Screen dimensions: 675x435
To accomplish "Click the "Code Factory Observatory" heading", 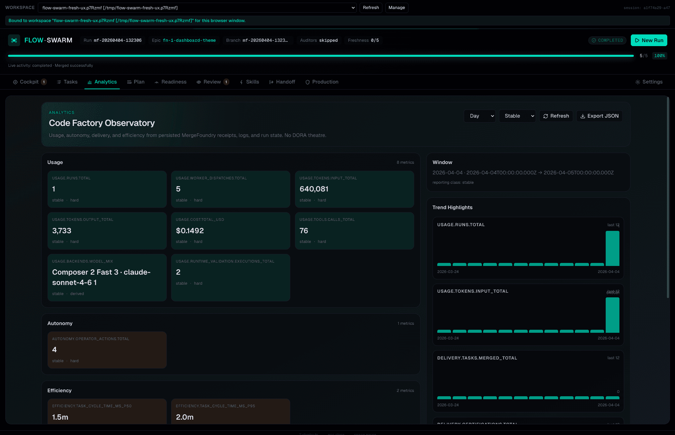I will pyautogui.click(x=102, y=123).
